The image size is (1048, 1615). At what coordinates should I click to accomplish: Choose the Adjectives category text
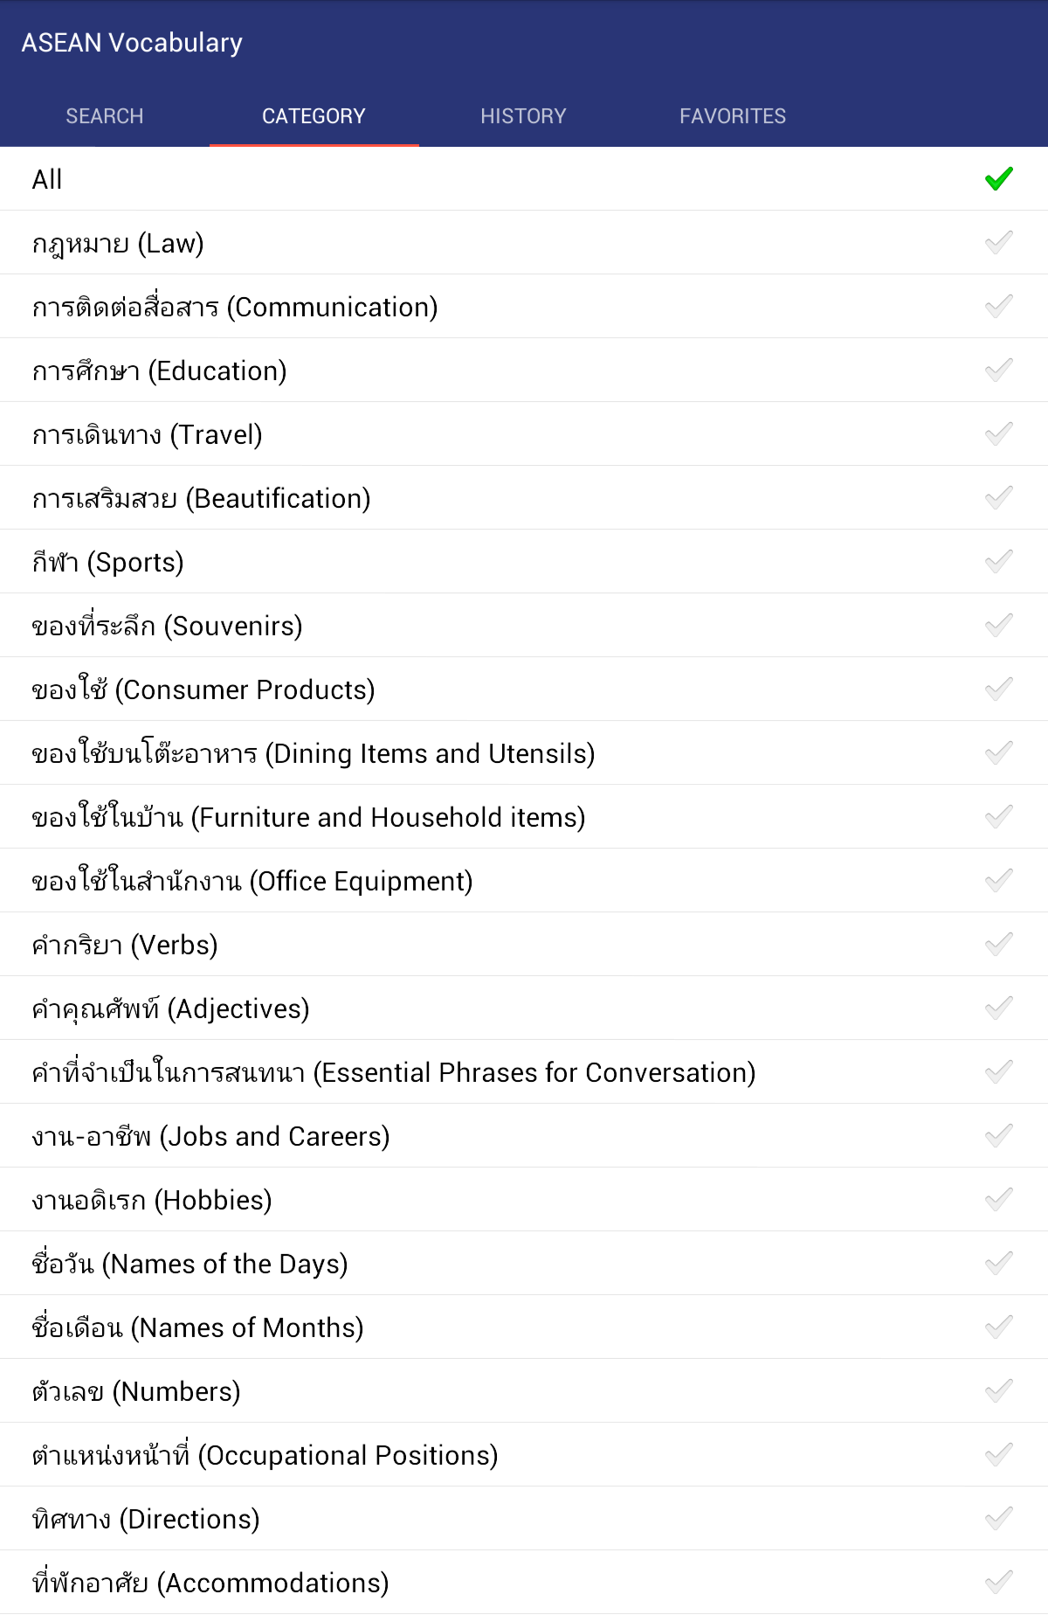tap(171, 1009)
